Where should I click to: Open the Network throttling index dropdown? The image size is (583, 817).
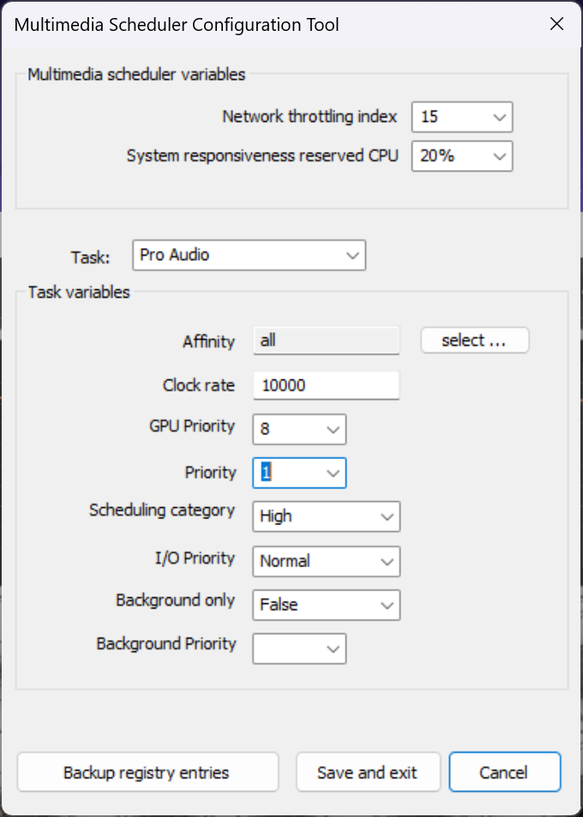point(462,118)
